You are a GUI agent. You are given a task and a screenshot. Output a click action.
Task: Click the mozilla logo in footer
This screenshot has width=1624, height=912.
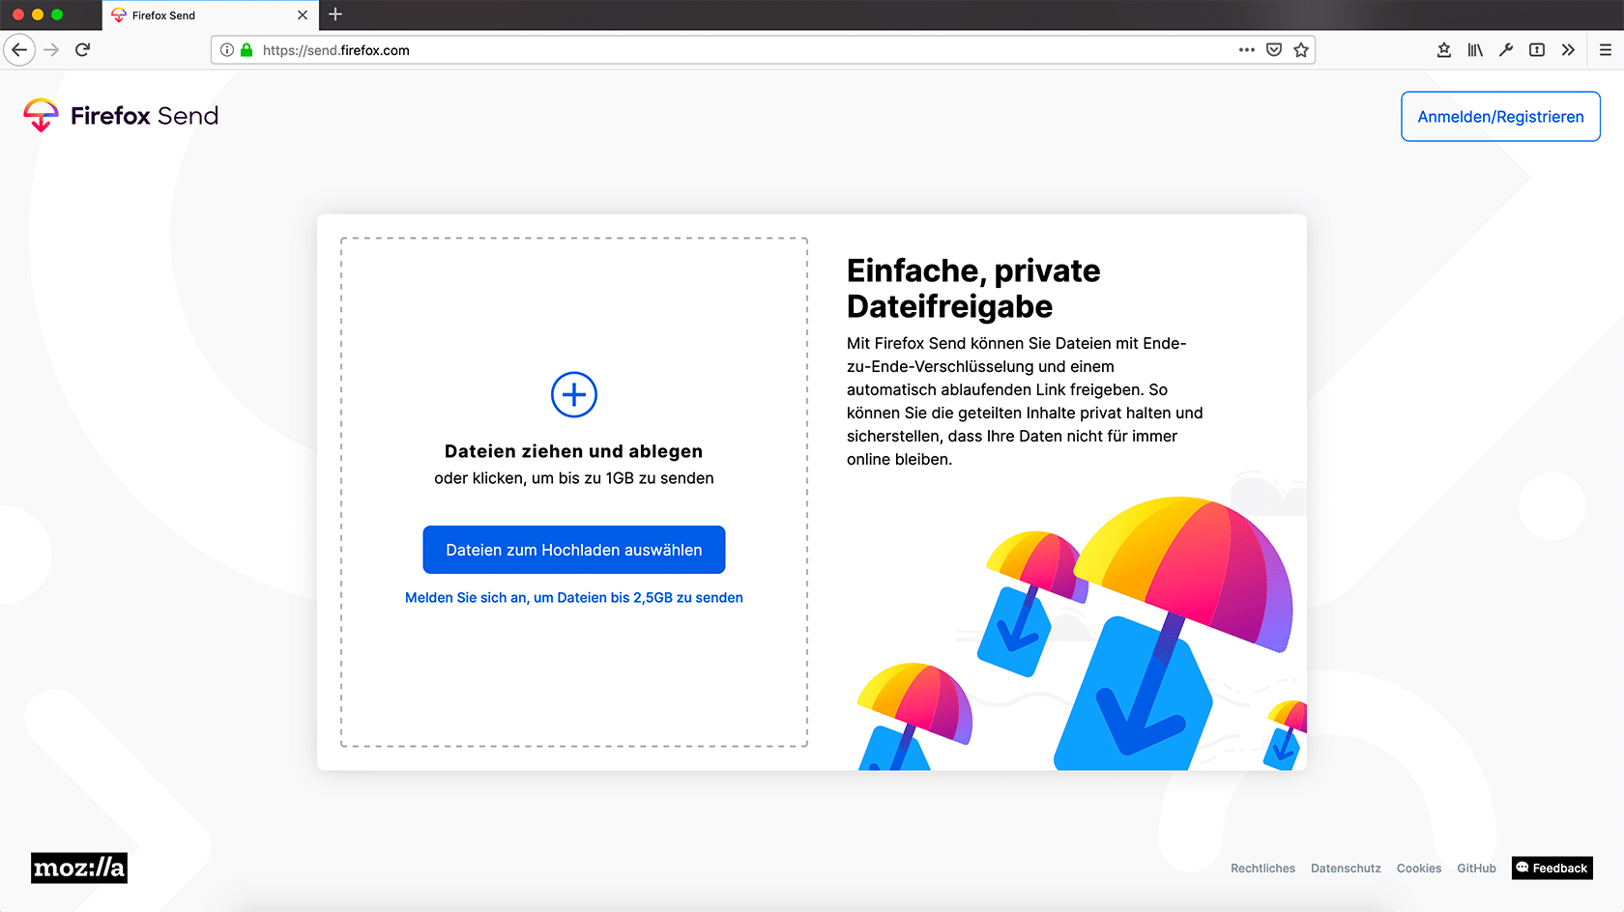[79, 868]
